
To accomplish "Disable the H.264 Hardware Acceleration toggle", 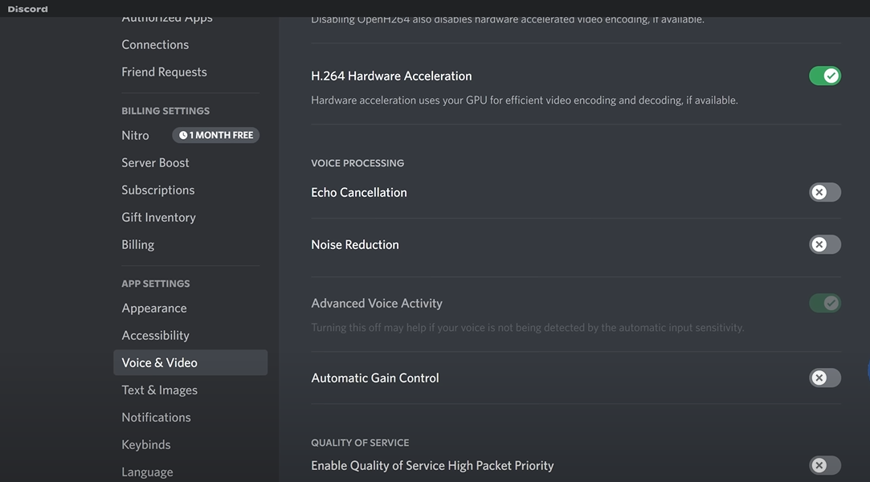I will 824,76.
